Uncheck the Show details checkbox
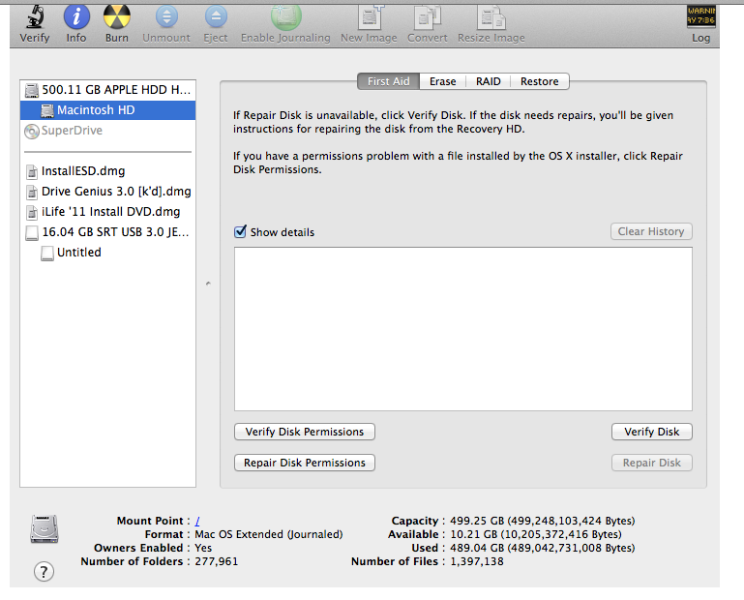The image size is (744, 600). pos(241,231)
